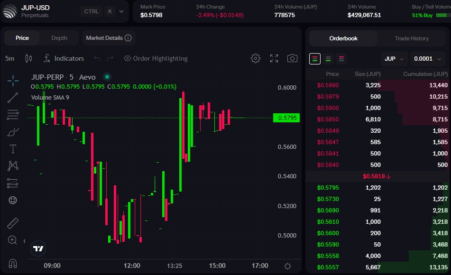Open the 0.0001 price grouping dropdown
The image size is (451, 275).
tap(427, 59)
